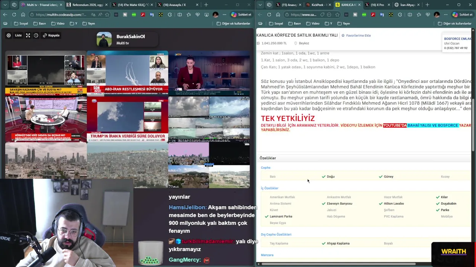Open tab list dropdown in left browser
The image size is (476, 267).
pos(5,5)
